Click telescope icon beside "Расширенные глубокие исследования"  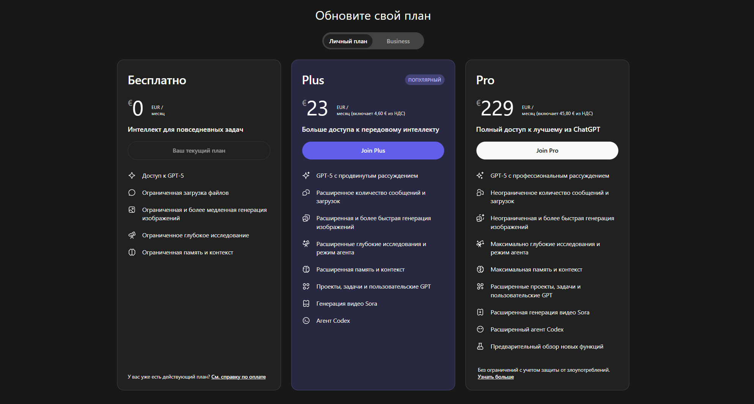click(306, 244)
